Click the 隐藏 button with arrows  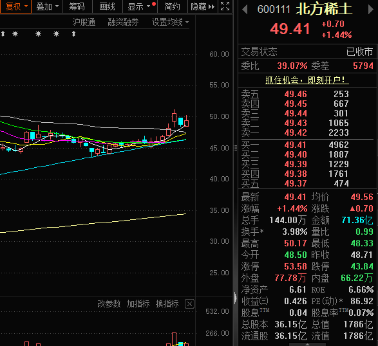click(x=202, y=6)
